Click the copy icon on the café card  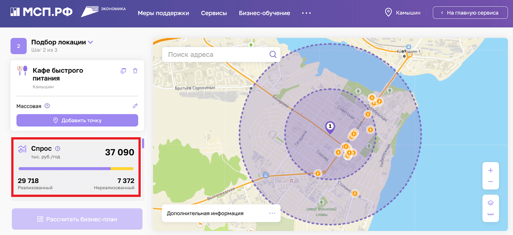(124, 71)
